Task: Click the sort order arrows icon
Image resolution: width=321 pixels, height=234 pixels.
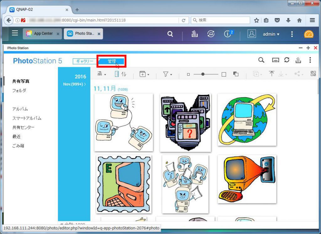Action: tap(124, 74)
